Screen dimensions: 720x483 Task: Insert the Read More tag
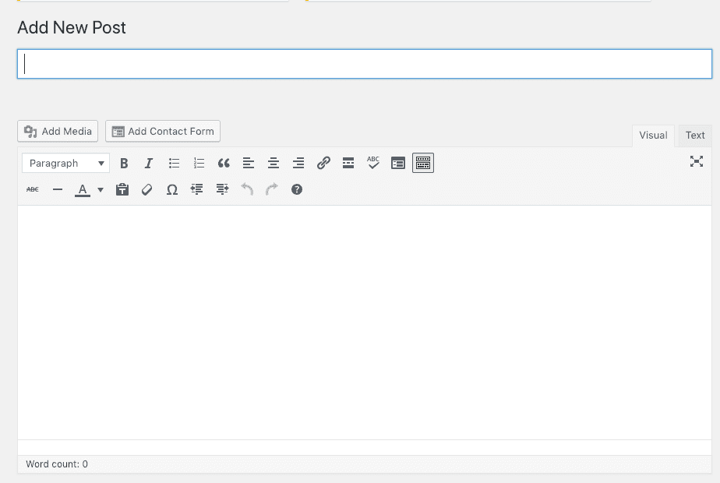348,163
